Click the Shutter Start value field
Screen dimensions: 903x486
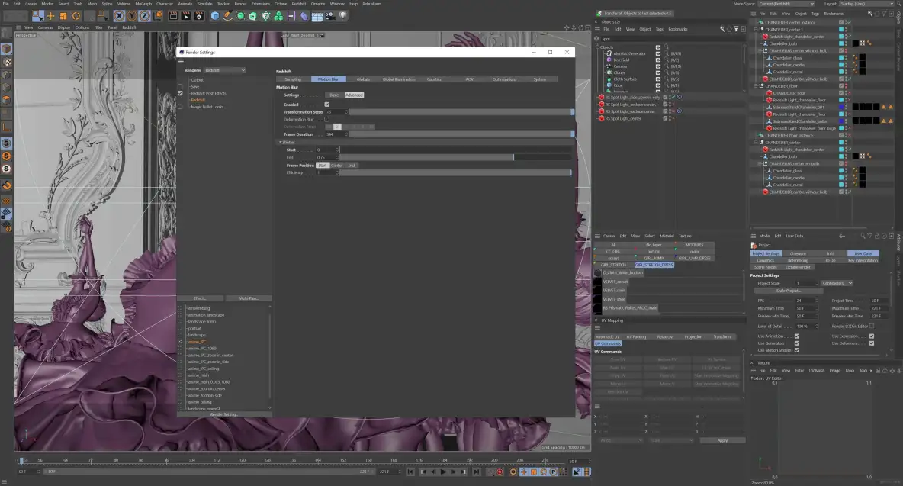[326, 150]
